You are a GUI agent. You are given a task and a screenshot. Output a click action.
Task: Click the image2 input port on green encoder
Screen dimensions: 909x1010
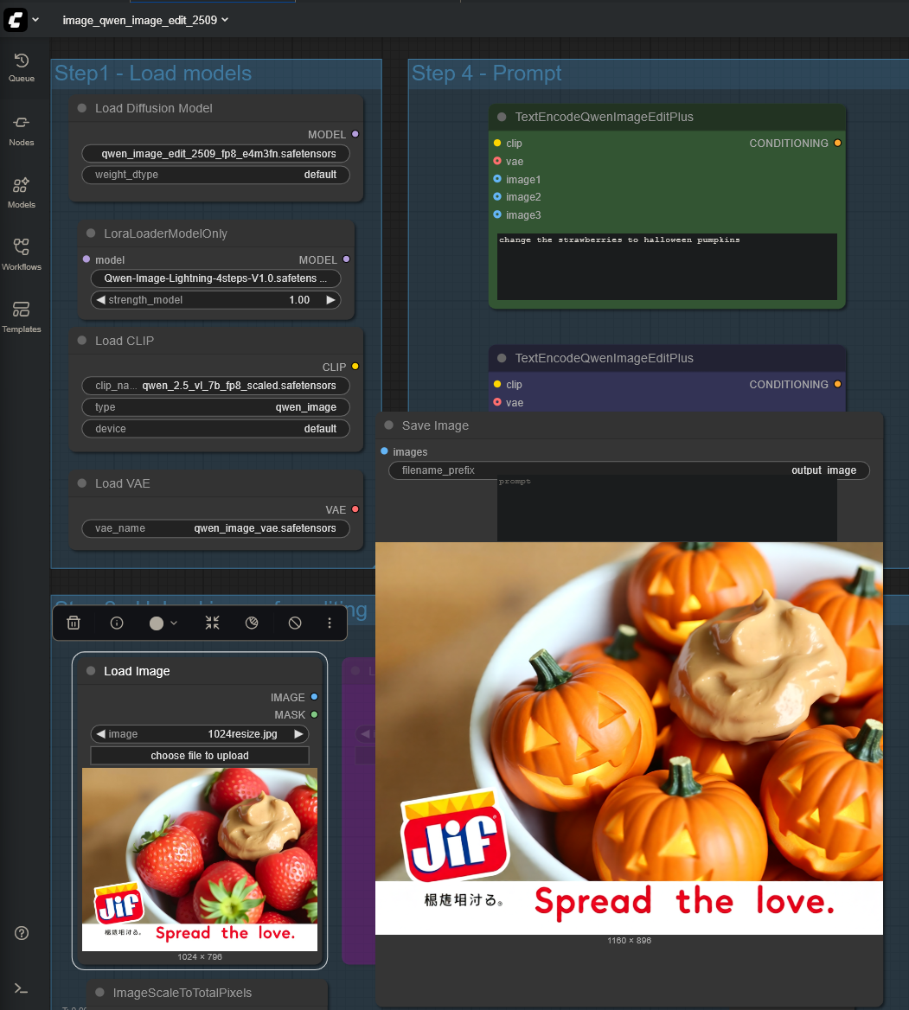497,196
